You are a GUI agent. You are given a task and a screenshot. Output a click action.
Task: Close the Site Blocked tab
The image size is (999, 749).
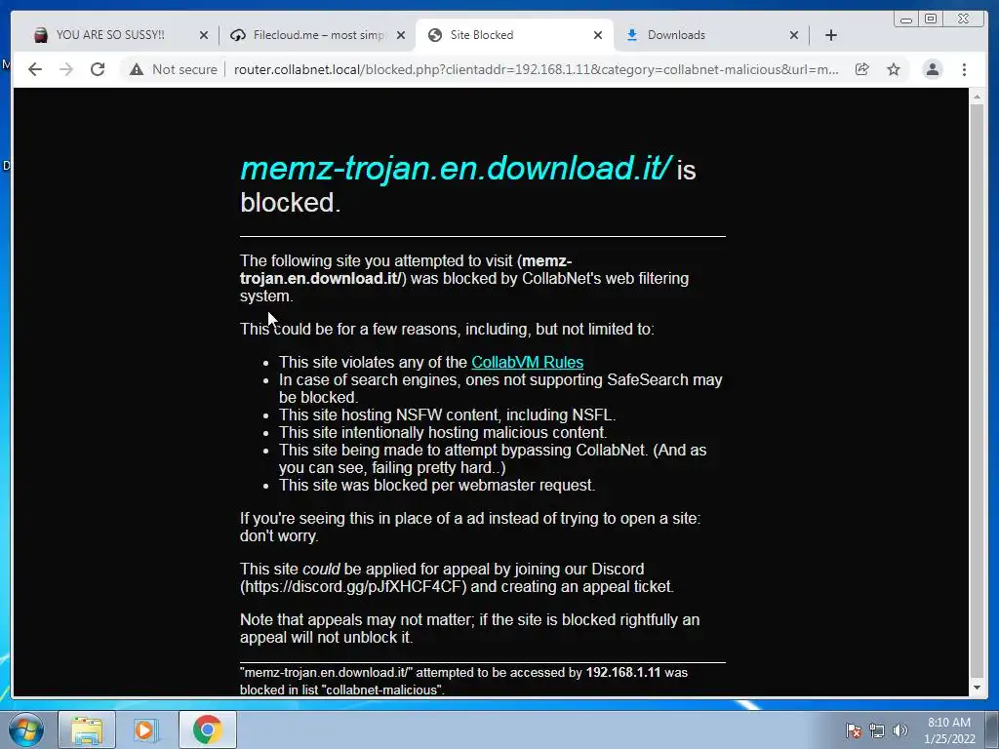[x=598, y=35]
